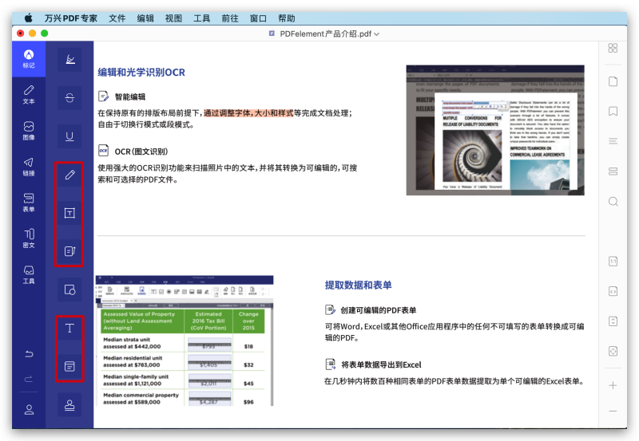Expand the PDFelement产品介绍.pdf title dropdown

point(376,34)
